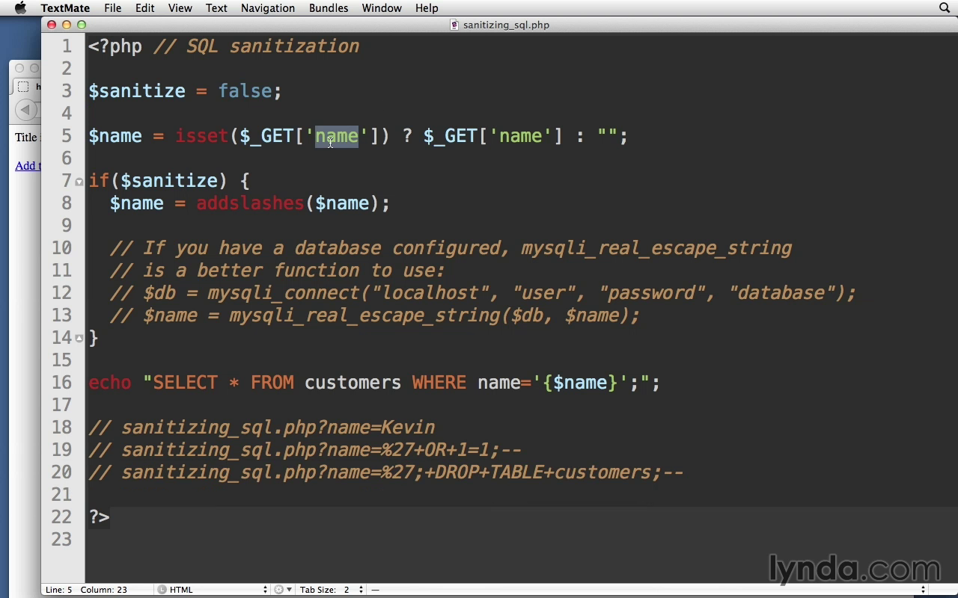Open the HTML language selector
Image resolution: width=958 pixels, height=598 pixels.
click(x=212, y=590)
